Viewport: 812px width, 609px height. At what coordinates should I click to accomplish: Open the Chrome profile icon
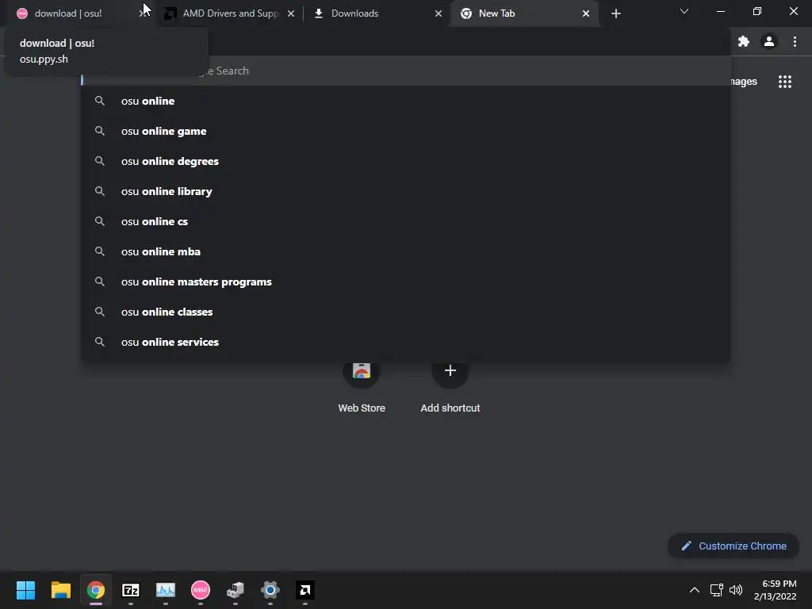click(x=769, y=41)
